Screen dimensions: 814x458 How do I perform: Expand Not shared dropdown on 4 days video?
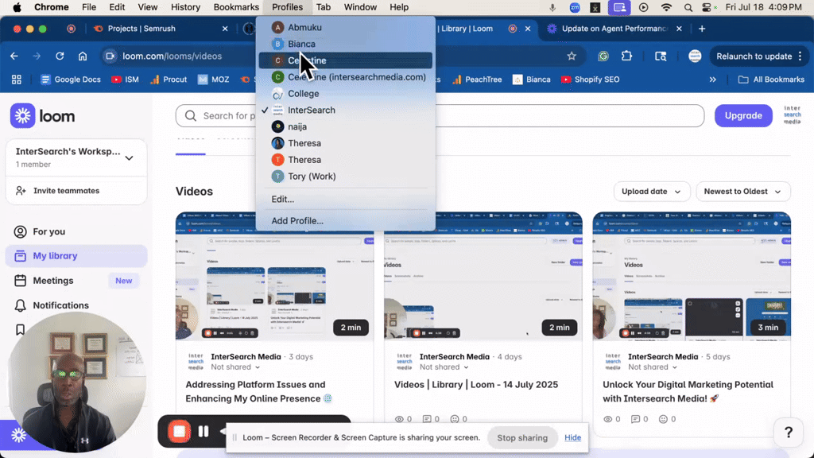tap(444, 367)
